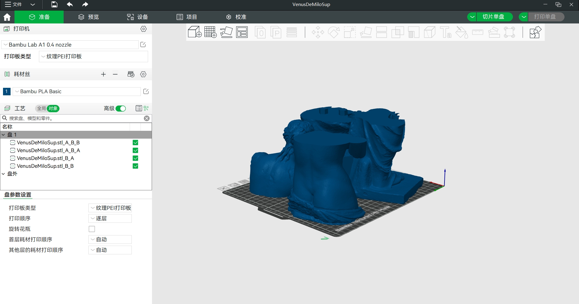The image size is (579, 304).
Task: Collapse the 盘 1 tree node
Action: point(3,135)
